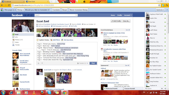Focus the Facebook search field
Viewport: 169px width, 95px height.
(55, 15)
